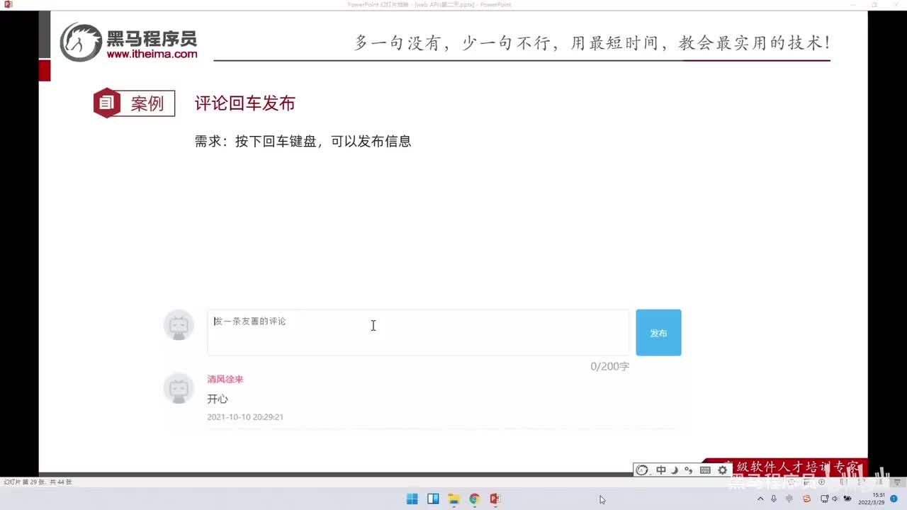Click the avatar next to 清风徐来 comment
The height and width of the screenshot is (510, 907).
coord(179,388)
